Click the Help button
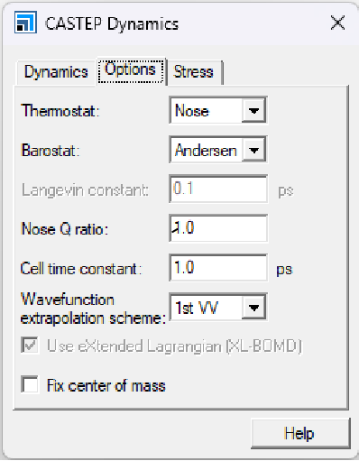The height and width of the screenshot is (461, 359). (300, 433)
